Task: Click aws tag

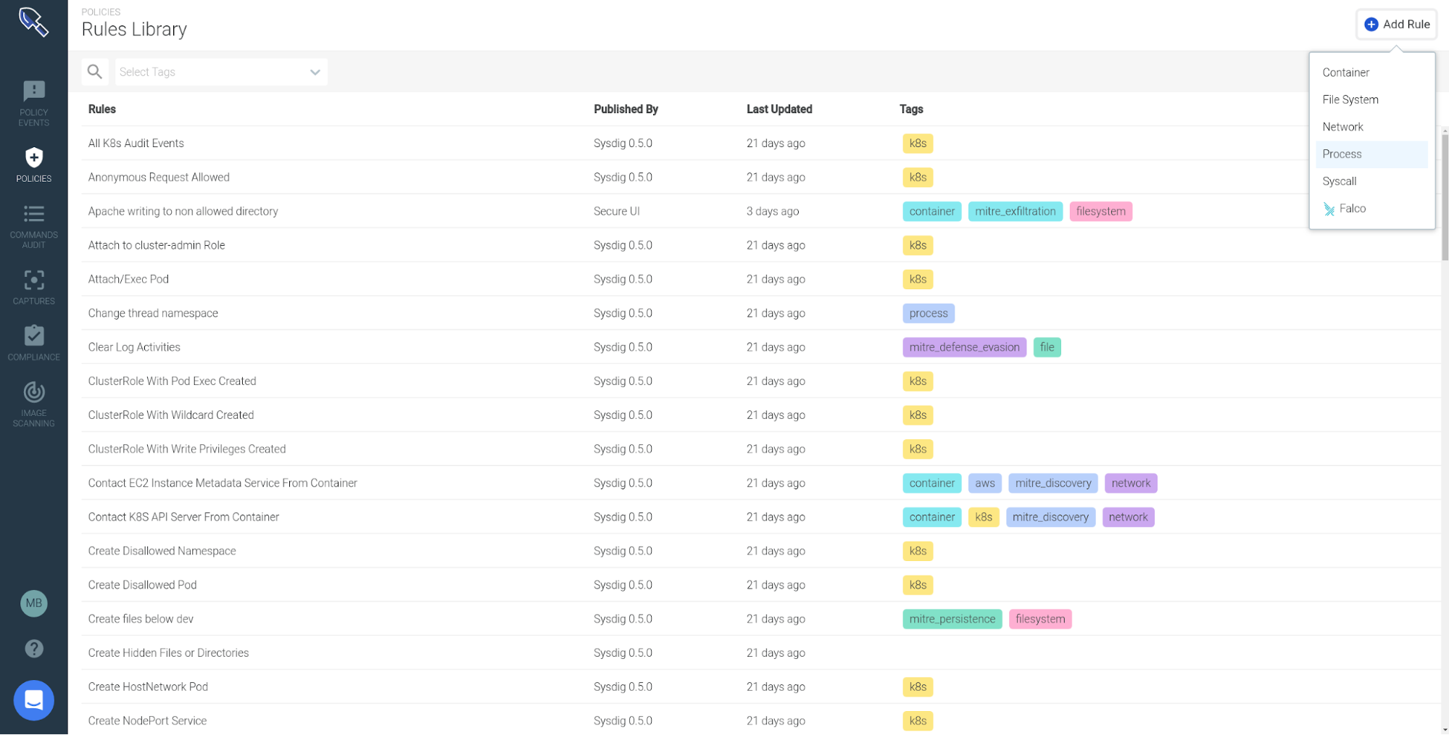Action: point(984,483)
